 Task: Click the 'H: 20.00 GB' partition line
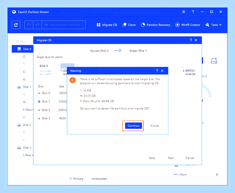pyautogui.click(x=88, y=96)
